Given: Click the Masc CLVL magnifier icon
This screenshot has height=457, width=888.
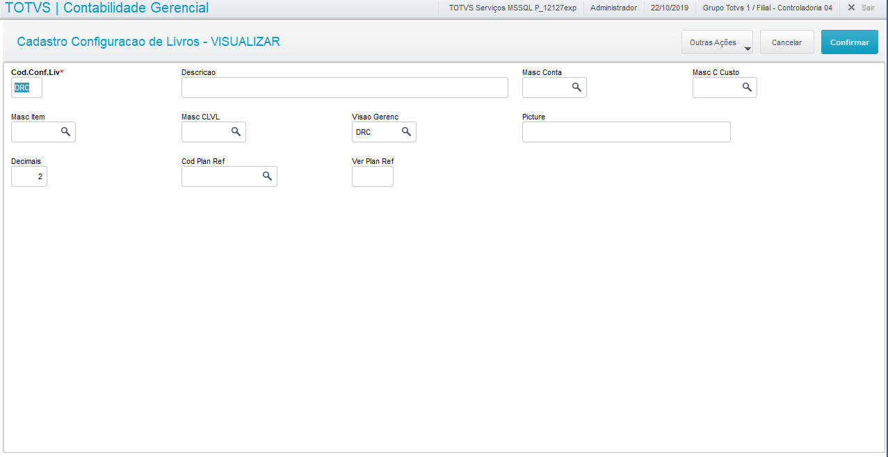Looking at the screenshot, I should pos(236,131).
